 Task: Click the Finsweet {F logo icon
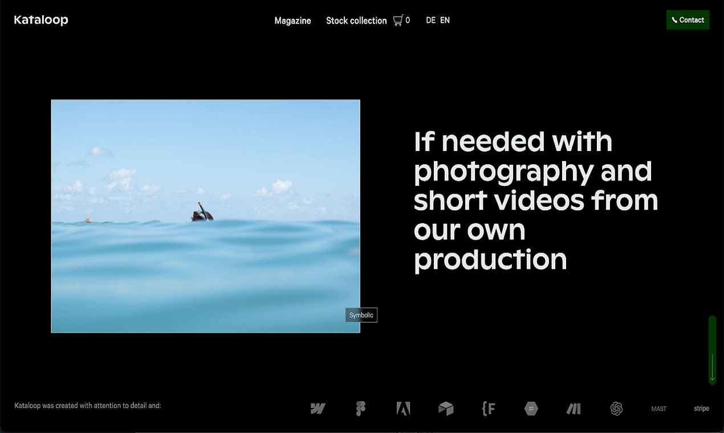pos(488,409)
